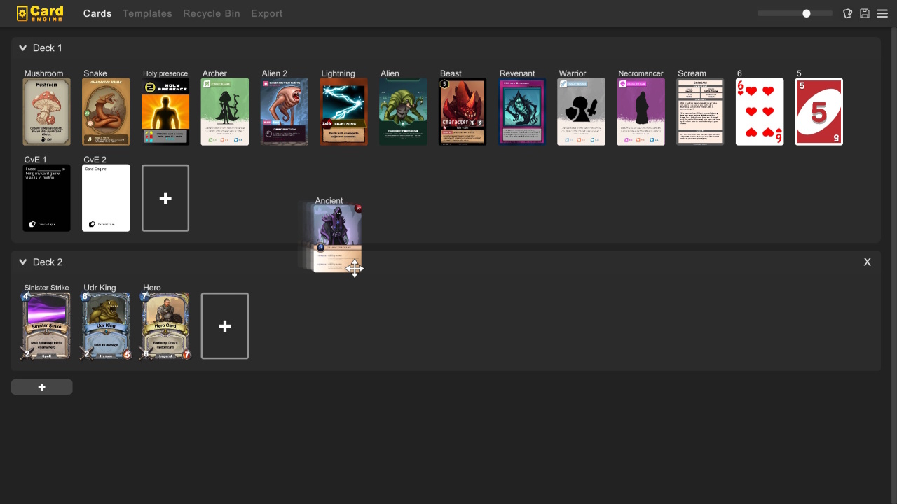The height and width of the screenshot is (504, 897).
Task: Add a new card to Deck 1
Action: 165,198
